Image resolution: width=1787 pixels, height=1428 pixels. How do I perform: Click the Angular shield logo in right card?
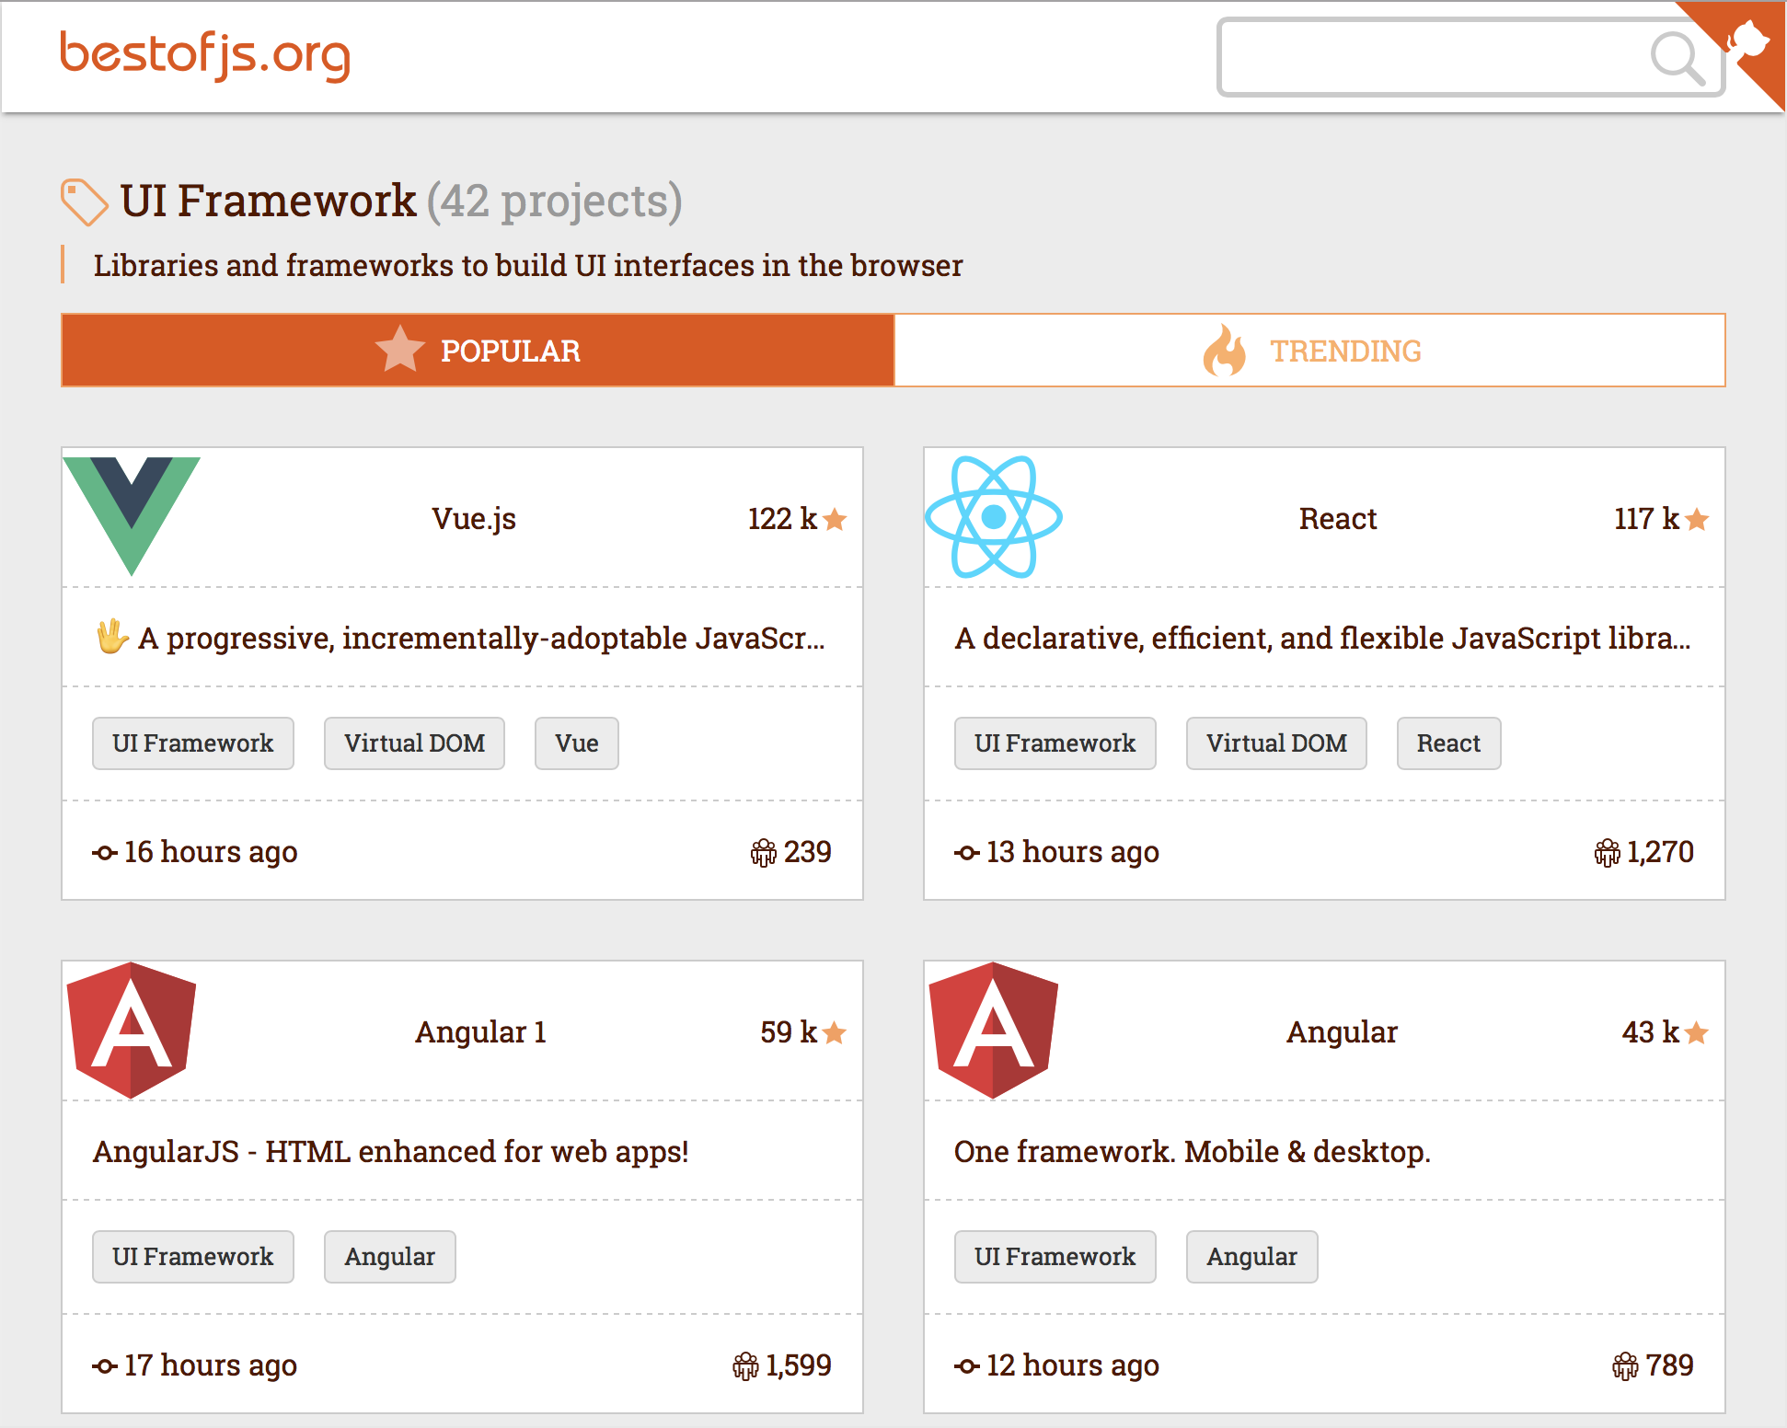994,1030
